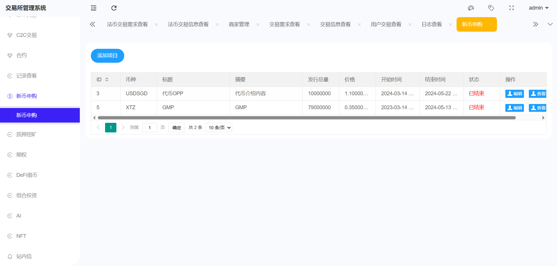
Task: Sort the table by ID column
Action: [107, 80]
